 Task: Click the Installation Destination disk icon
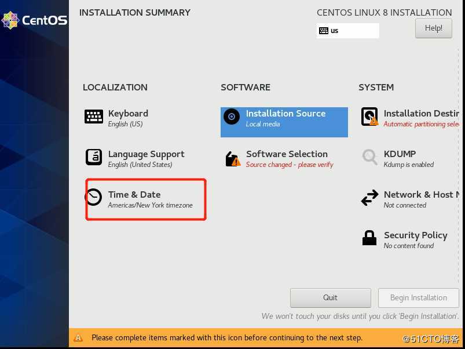(369, 117)
